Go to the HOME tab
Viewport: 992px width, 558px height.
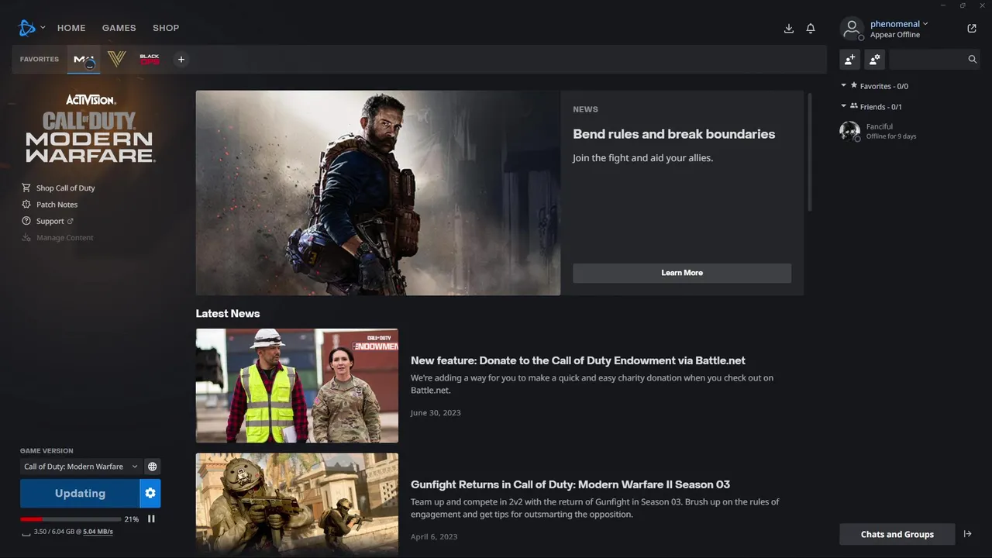pyautogui.click(x=71, y=28)
